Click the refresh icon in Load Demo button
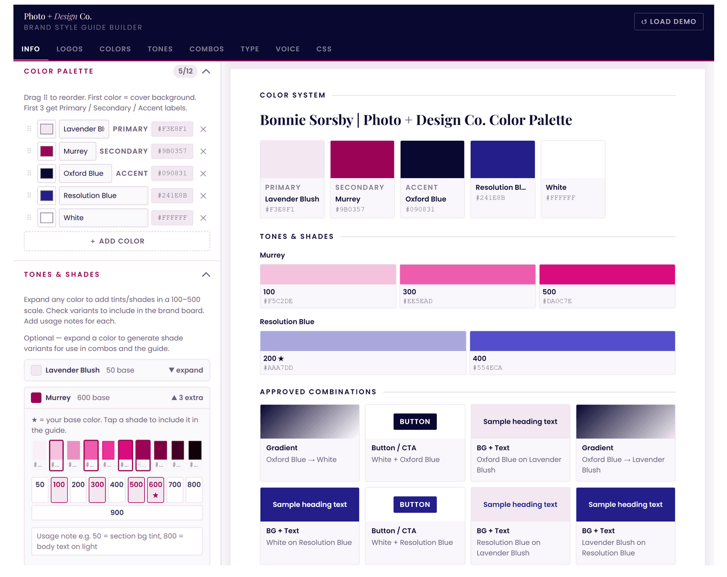The height and width of the screenshot is (577, 727). (x=645, y=21)
